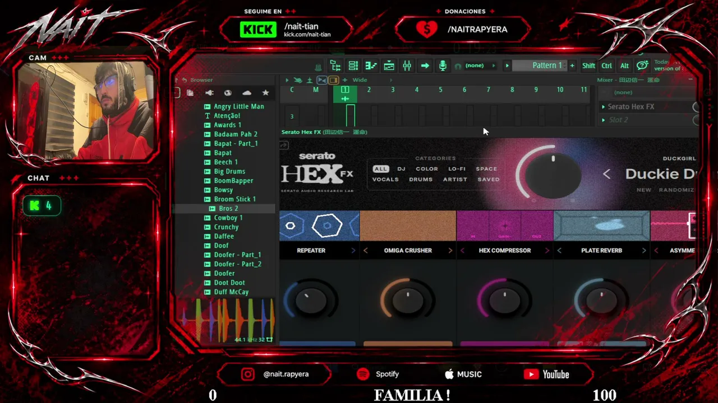Open the browser favorites star icon
Screen dimensions: 718x403
[x=265, y=93]
